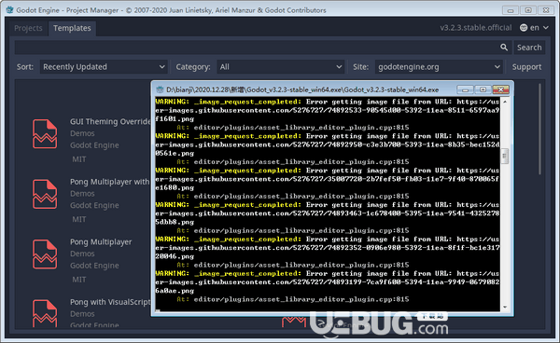The image size is (560, 343).
Task: Minimize the Project Manager window
Action: point(511,10)
